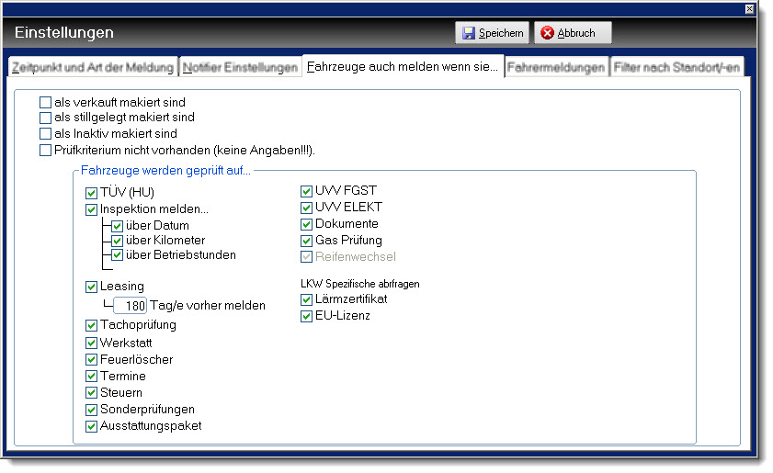This screenshot has height=473, width=773.
Task: Uncheck the TÜV (HU) checkbox
Action: click(x=91, y=193)
